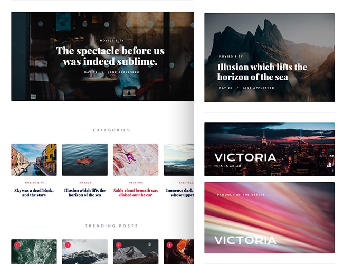This screenshot has width=343, height=264.
Task: Open the marbled paint category thumbnail
Action: tap(136, 159)
